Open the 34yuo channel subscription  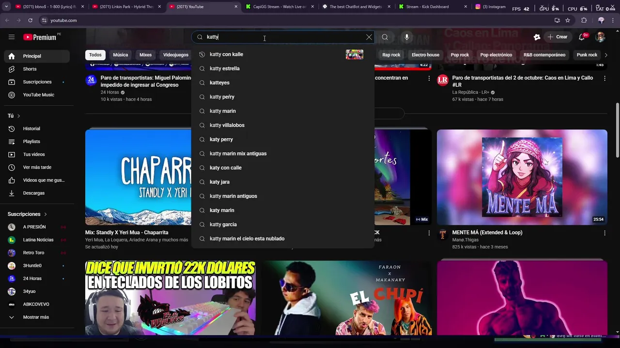pos(37,291)
